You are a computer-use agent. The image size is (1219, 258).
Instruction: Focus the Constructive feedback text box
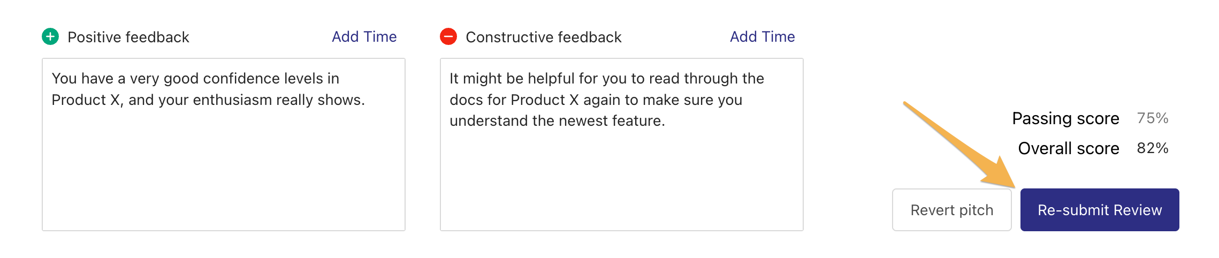pos(621,171)
